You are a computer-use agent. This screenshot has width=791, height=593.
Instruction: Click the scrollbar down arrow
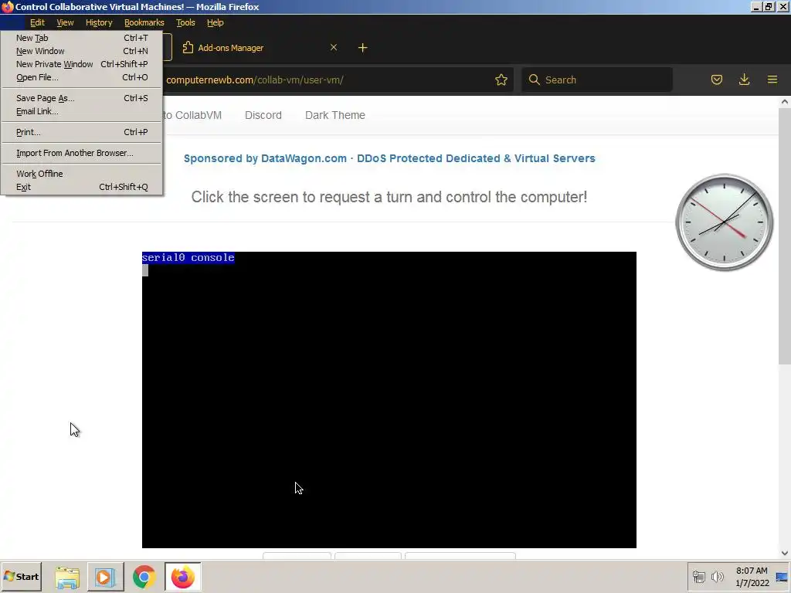point(785,553)
